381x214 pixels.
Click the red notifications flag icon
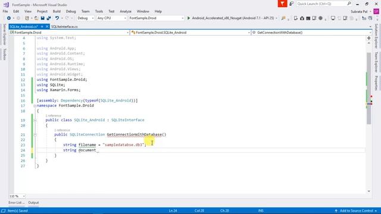click(282, 4)
